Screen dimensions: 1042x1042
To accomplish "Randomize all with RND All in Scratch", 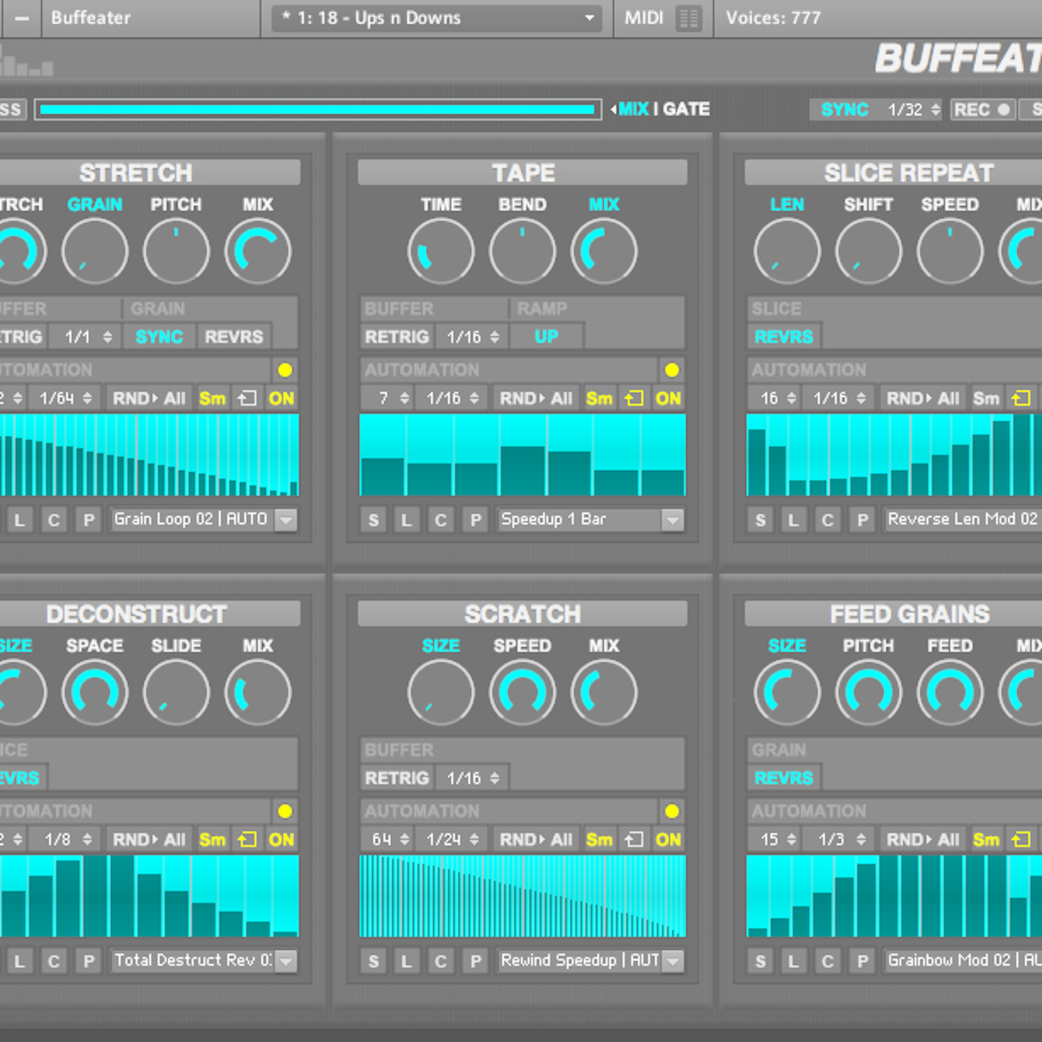I will [x=536, y=840].
